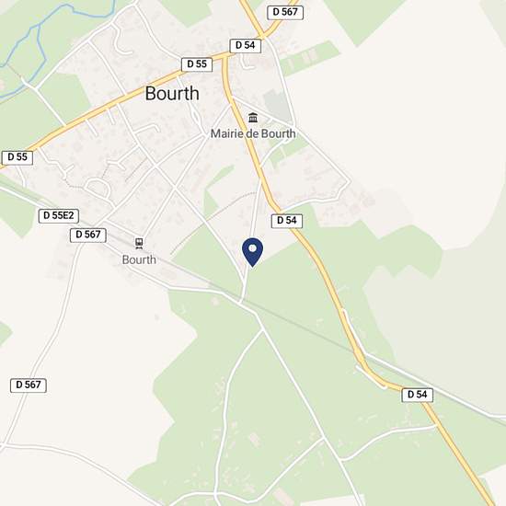
Task: Select the D 55E2 road shield
Action: tap(59, 215)
